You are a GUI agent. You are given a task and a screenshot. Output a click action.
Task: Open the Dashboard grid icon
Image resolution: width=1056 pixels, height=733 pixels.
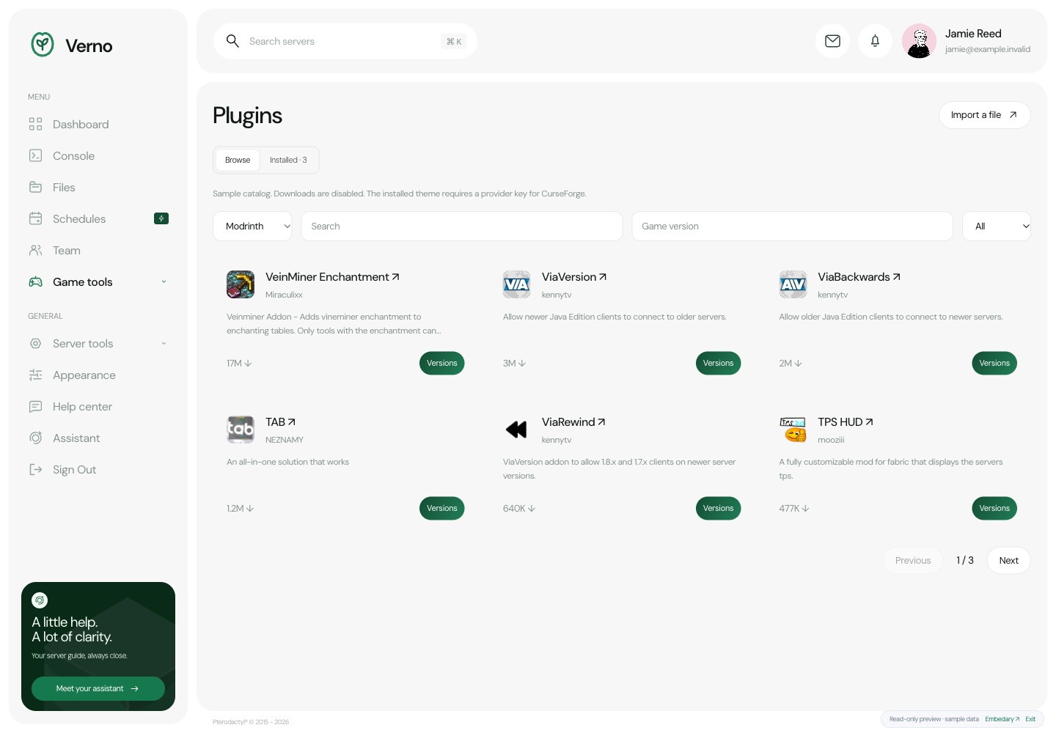click(x=35, y=124)
